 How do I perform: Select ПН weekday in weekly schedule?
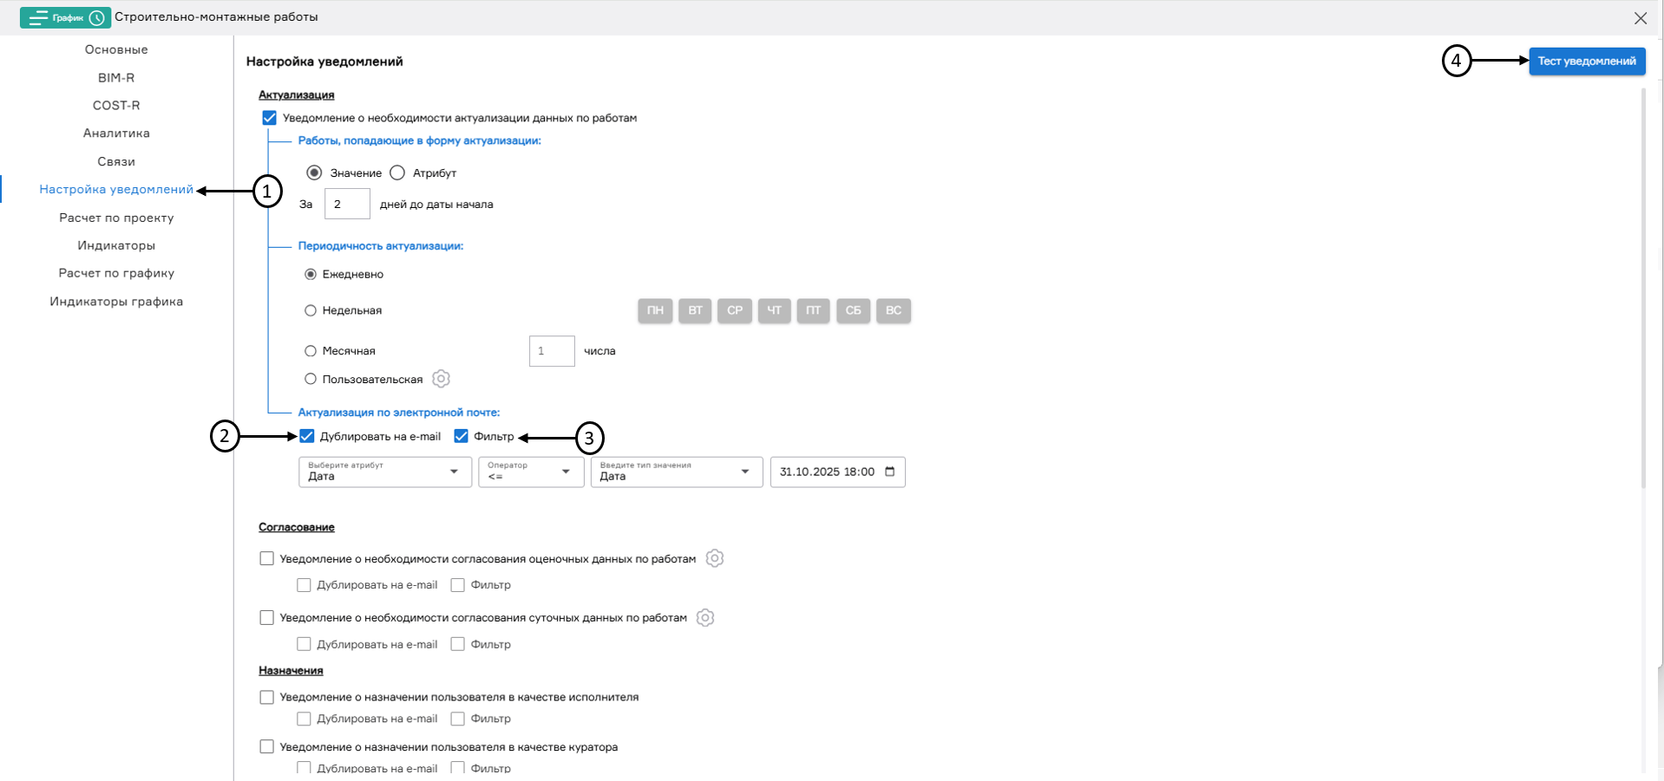(655, 310)
